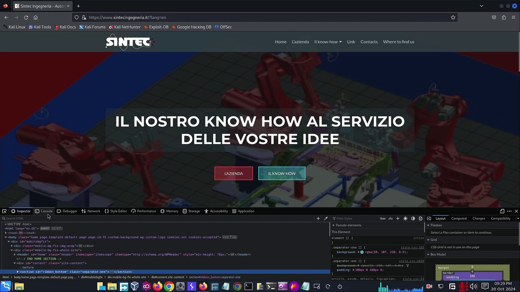Expand Pseudo-elements section
The width and height of the screenshot is (520, 292).
[334, 225]
